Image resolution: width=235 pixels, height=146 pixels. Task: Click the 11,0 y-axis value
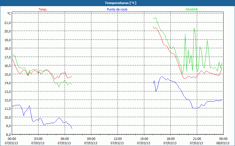pyautogui.click(x=8, y=109)
